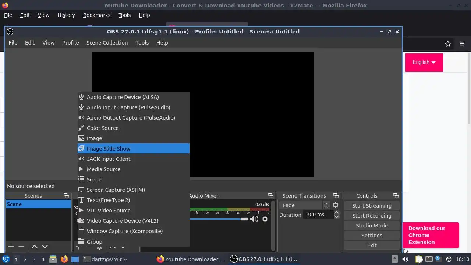Switch to workspace 2 in taskbar
471x265 pixels.
click(25, 259)
